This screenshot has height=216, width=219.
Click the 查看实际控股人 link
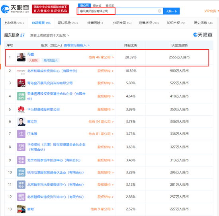(77, 45)
